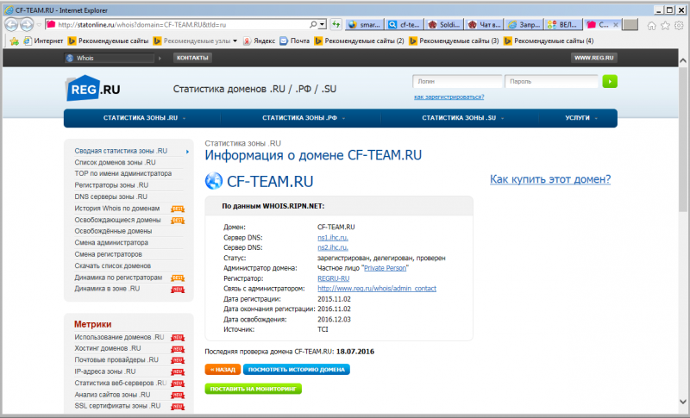Open История Whois по доменам
Image resolution: width=690 pixels, height=418 pixels.
117,209
